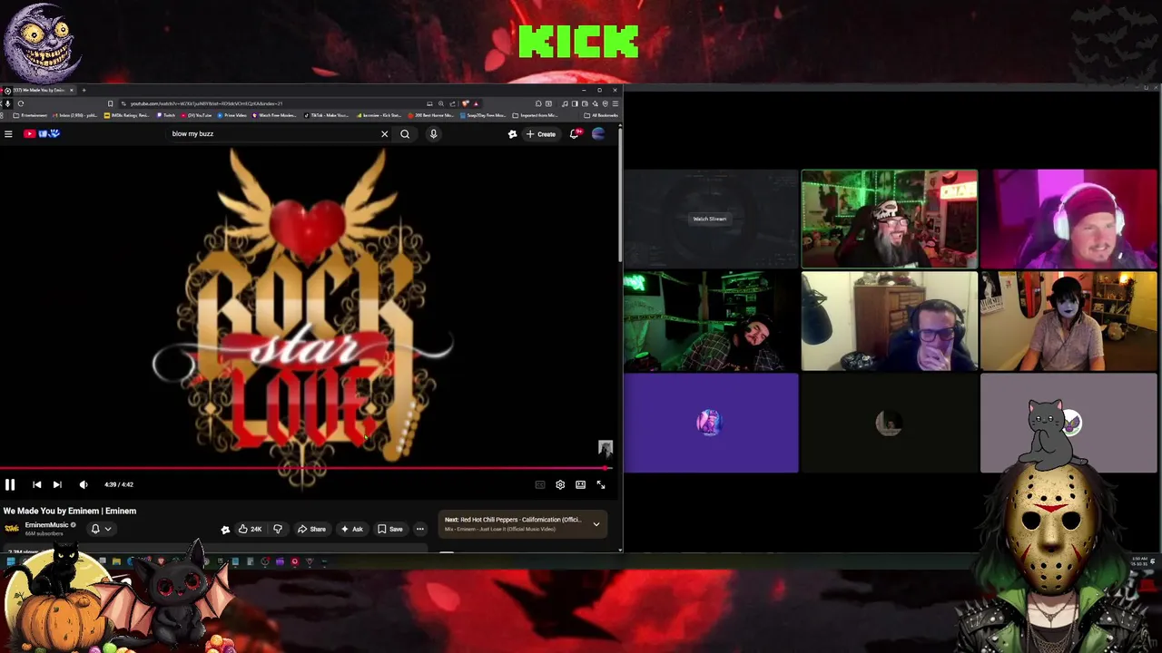Select the glasses man with microphone tile

890,321
